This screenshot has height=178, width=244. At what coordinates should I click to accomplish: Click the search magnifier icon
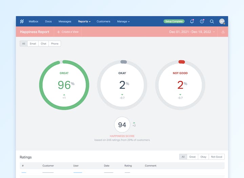pyautogui.click(x=212, y=21)
